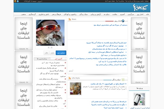
Task: Open the Life Style RSS feed icon
Action: pos(70,78)
